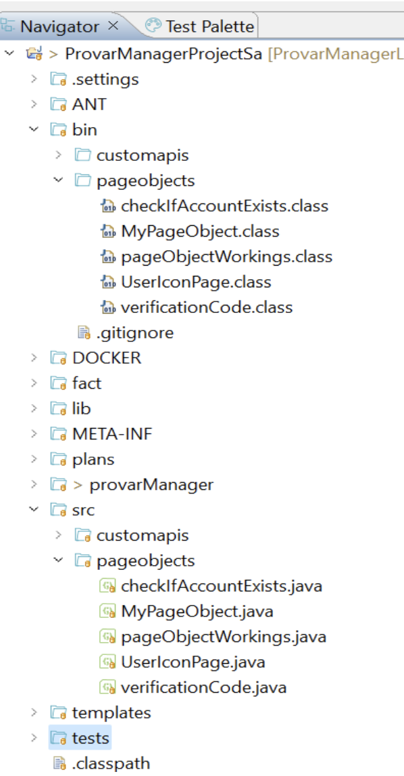Select the META-INF folder
This screenshot has width=404, height=776.
(x=112, y=434)
